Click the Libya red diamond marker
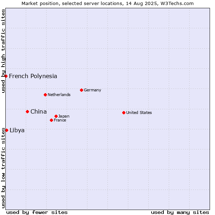This screenshot has height=215, width=215. click(x=6, y=130)
